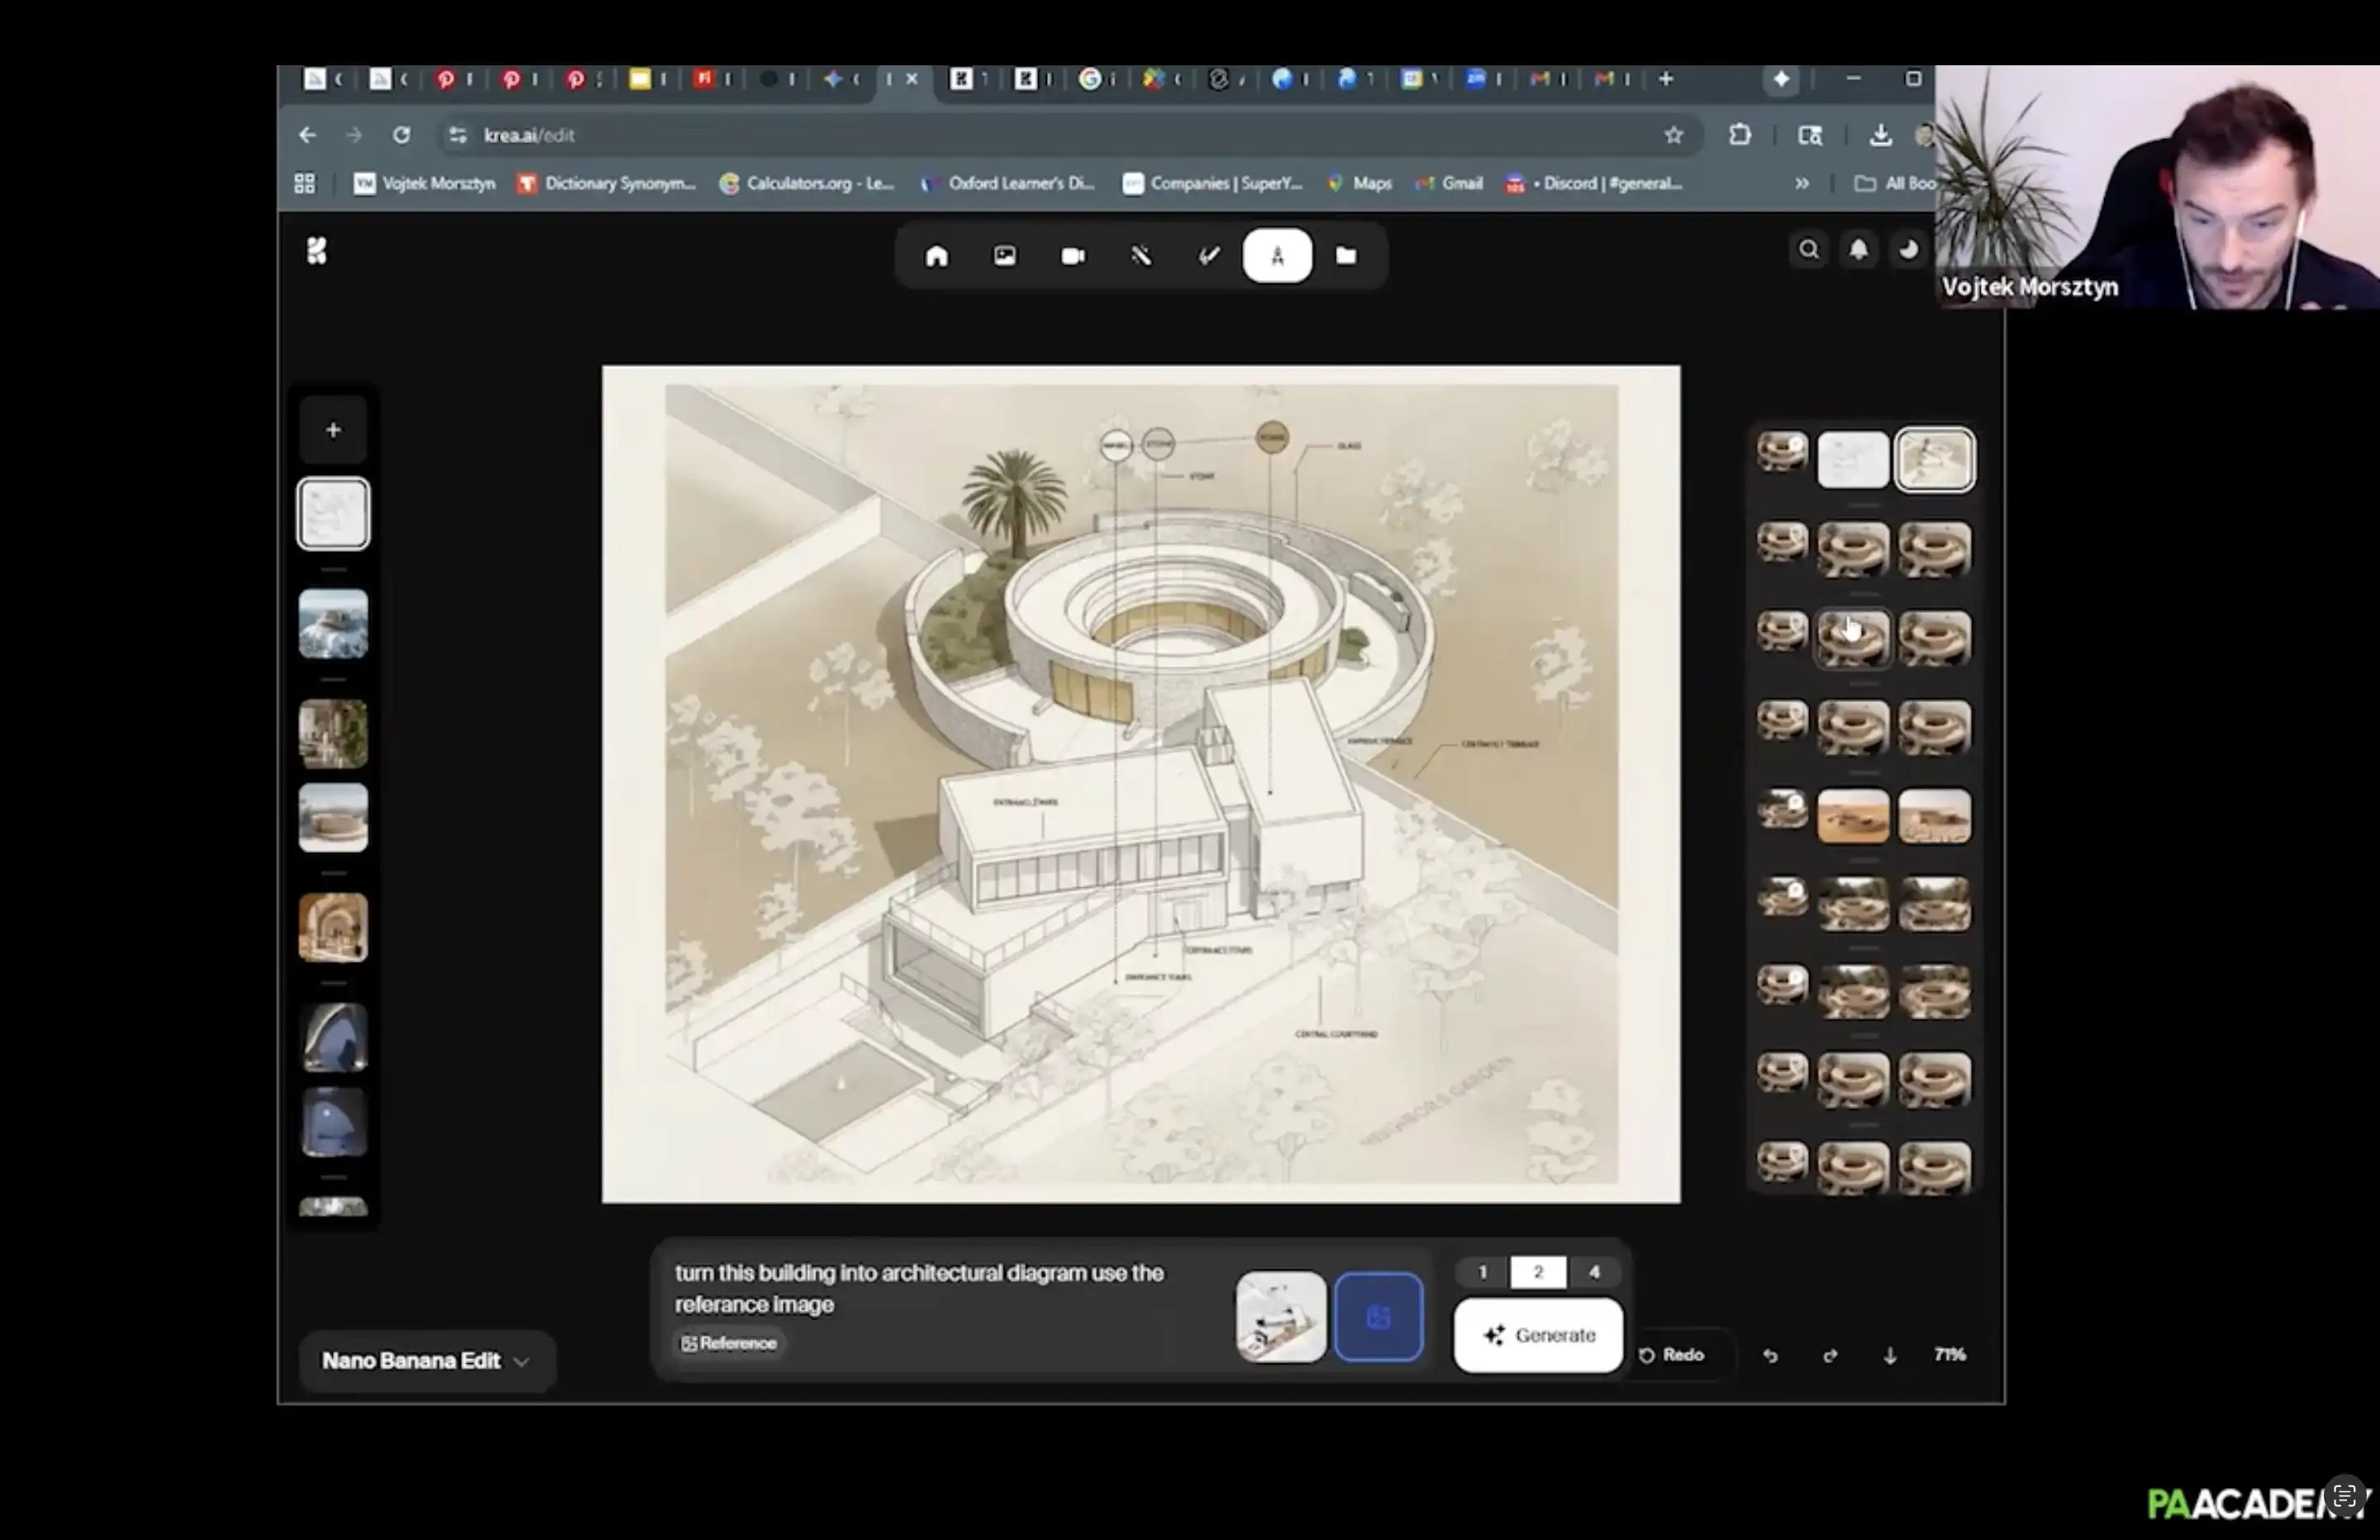Image resolution: width=2380 pixels, height=1540 pixels.
Task: Click the 71% zoom level control
Action: point(1949,1355)
